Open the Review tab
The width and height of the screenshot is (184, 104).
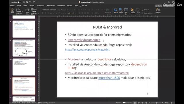[x=70, y=6]
